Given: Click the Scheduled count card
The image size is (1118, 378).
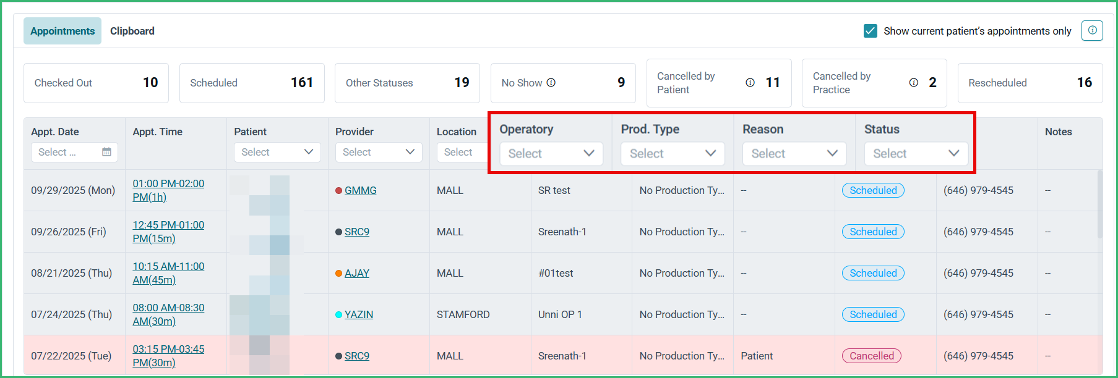Looking at the screenshot, I should point(252,83).
